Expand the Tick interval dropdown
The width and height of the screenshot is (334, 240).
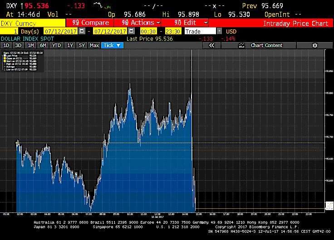[x=112, y=45]
